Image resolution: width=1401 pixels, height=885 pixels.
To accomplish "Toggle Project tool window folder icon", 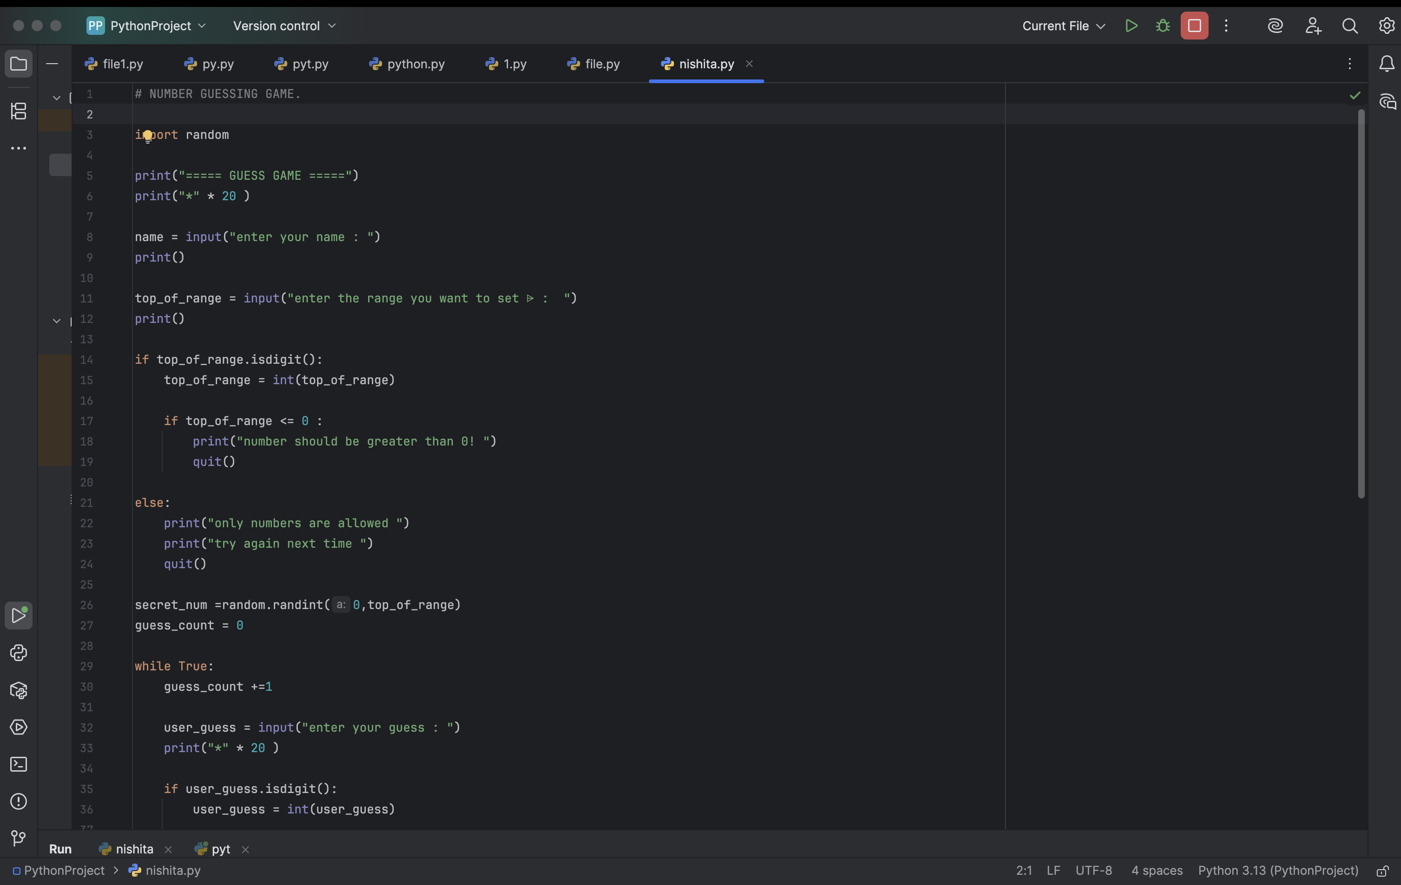I will (19, 63).
